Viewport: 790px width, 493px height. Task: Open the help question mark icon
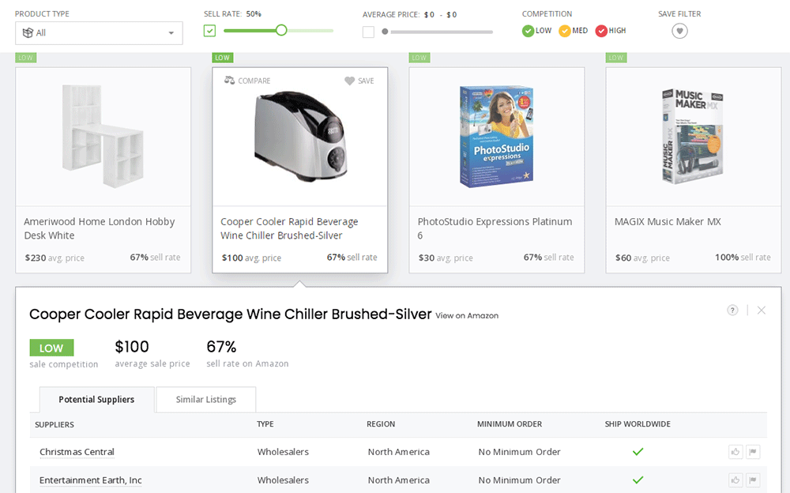point(732,310)
